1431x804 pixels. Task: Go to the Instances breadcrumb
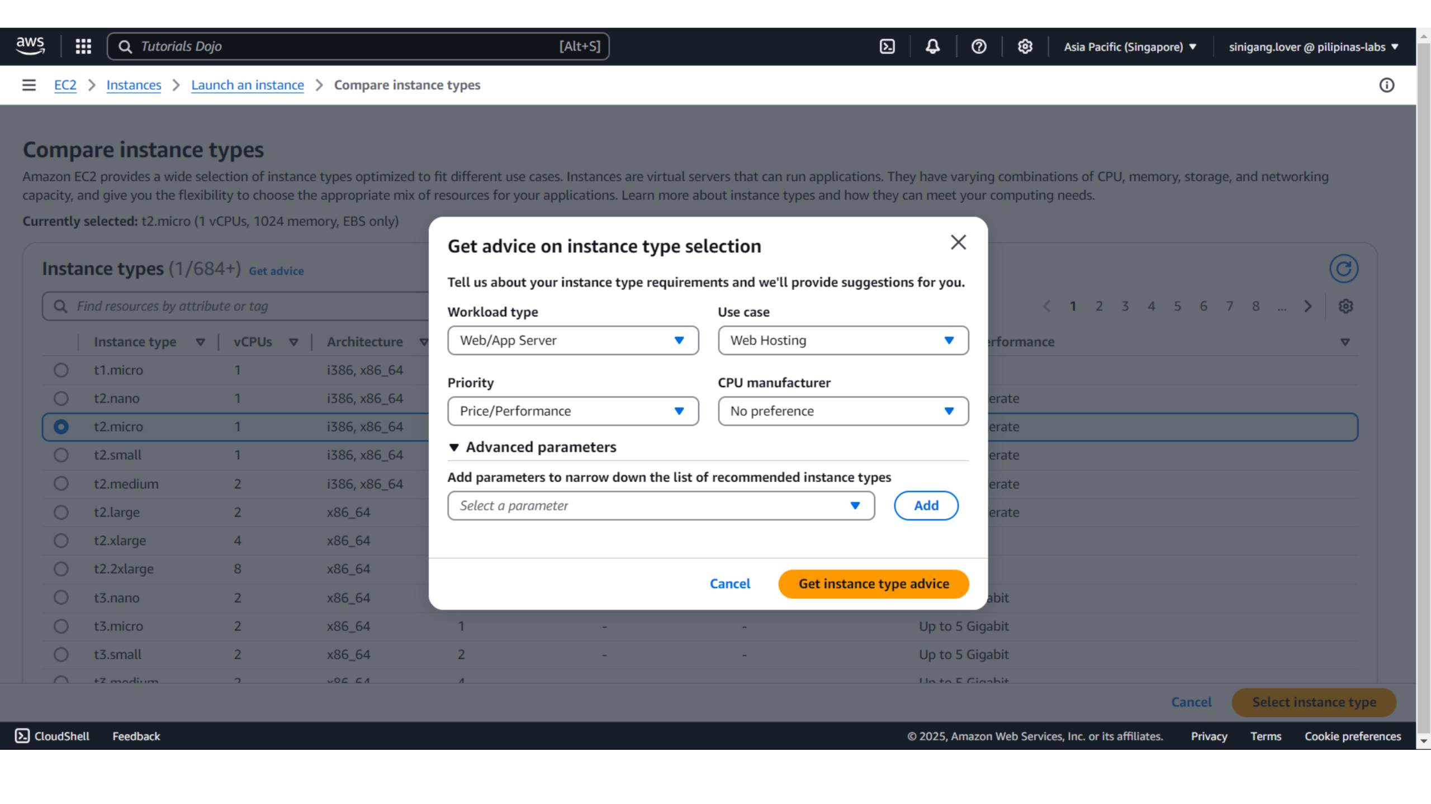click(x=134, y=85)
